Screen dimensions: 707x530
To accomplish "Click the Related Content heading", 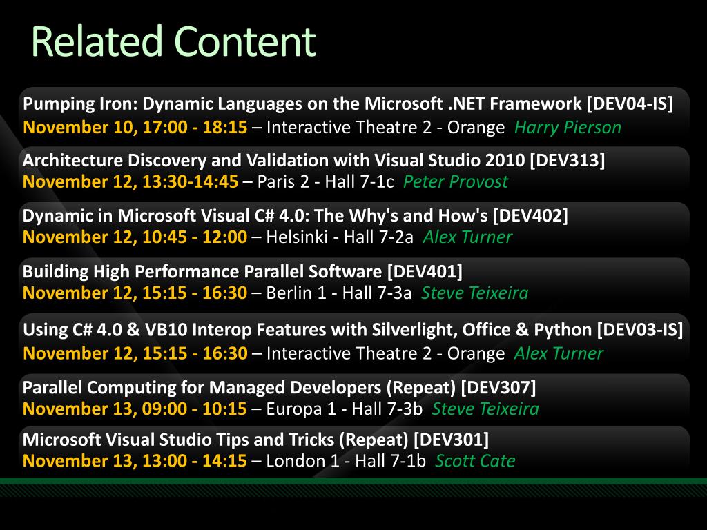I will pos(173,41).
